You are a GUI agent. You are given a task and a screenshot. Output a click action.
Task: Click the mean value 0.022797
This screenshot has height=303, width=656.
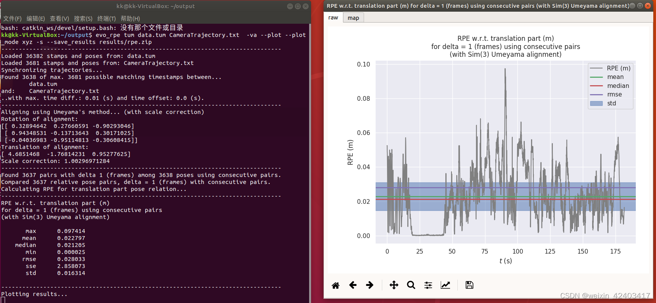[71, 238]
